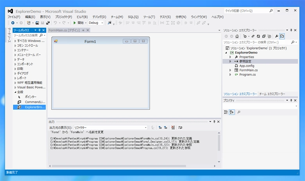Go to previous message in Output panel

coord(160,128)
